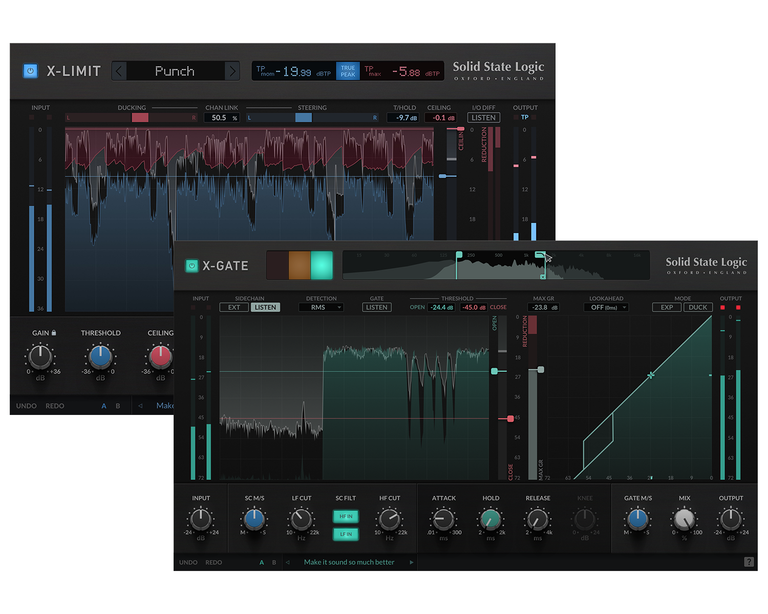Click the high-frequency filter handle in the X-GATE spectrum
Screen dimensions: 768x614
tap(540, 254)
